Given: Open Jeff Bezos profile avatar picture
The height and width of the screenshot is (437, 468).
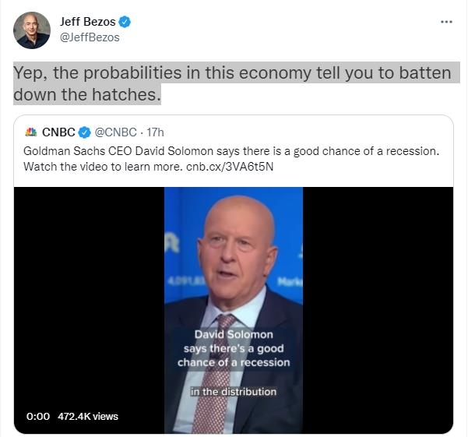Looking at the screenshot, I should click(x=31, y=30).
